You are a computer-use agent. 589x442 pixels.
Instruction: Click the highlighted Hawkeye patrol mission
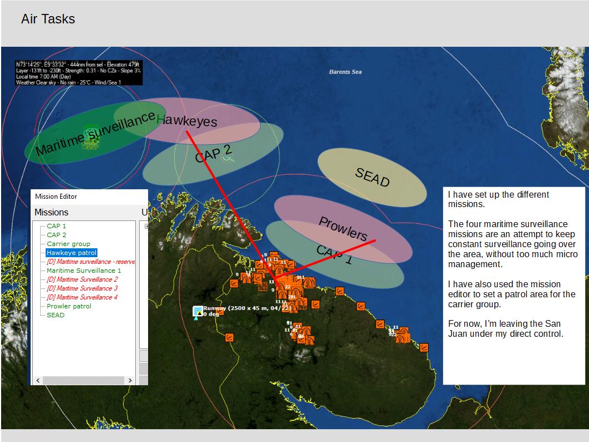[x=71, y=253]
